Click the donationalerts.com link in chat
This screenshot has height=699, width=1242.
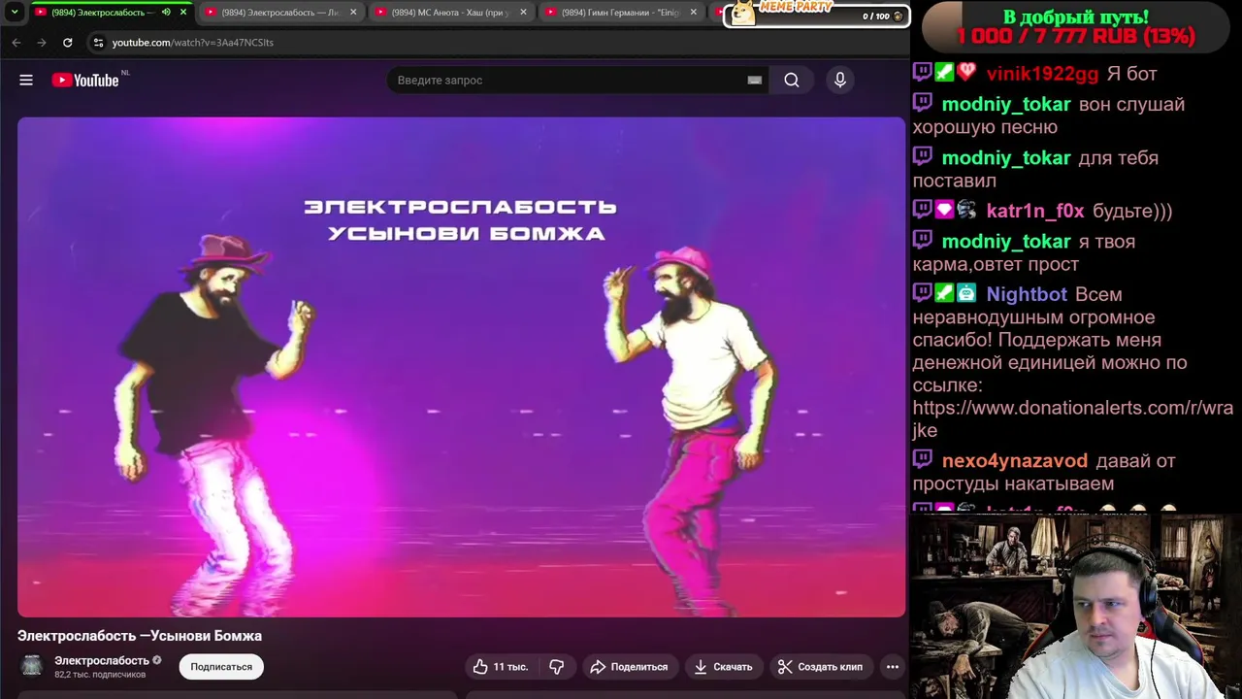pyautogui.click(x=1072, y=419)
